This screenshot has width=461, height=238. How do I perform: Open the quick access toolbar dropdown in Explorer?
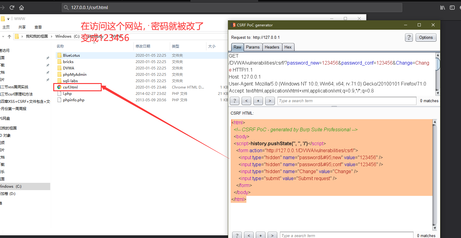point(8,19)
